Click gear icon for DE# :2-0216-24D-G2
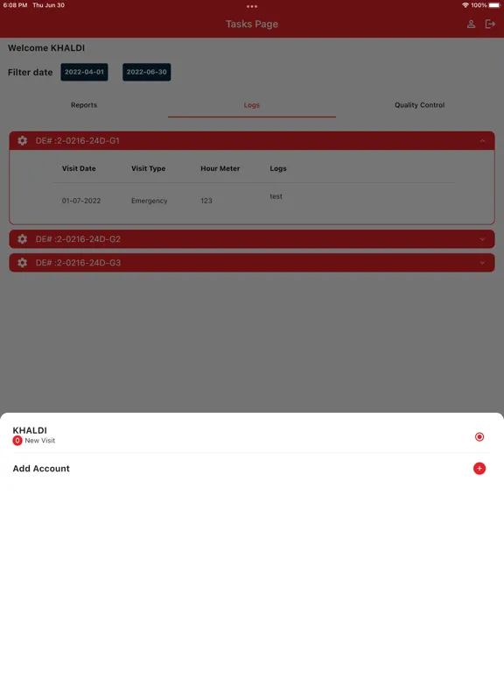The height and width of the screenshot is (673, 504). (22, 238)
